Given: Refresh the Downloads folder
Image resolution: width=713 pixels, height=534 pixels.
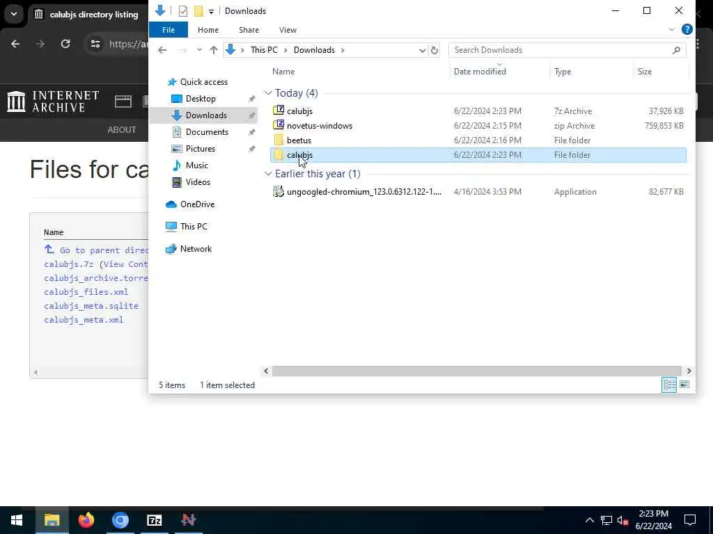Looking at the screenshot, I should (x=434, y=50).
